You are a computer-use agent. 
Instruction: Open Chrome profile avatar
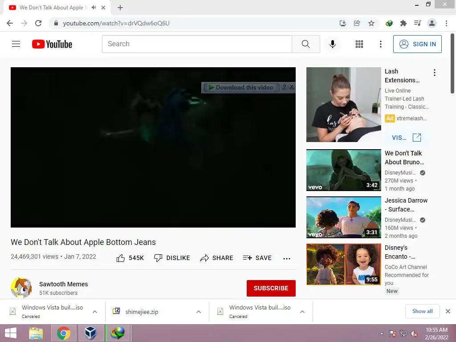432,23
